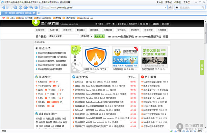This screenshot has height=133, width=207.
Task: Click the red heart favorites icon
Action: (x=3, y=18)
